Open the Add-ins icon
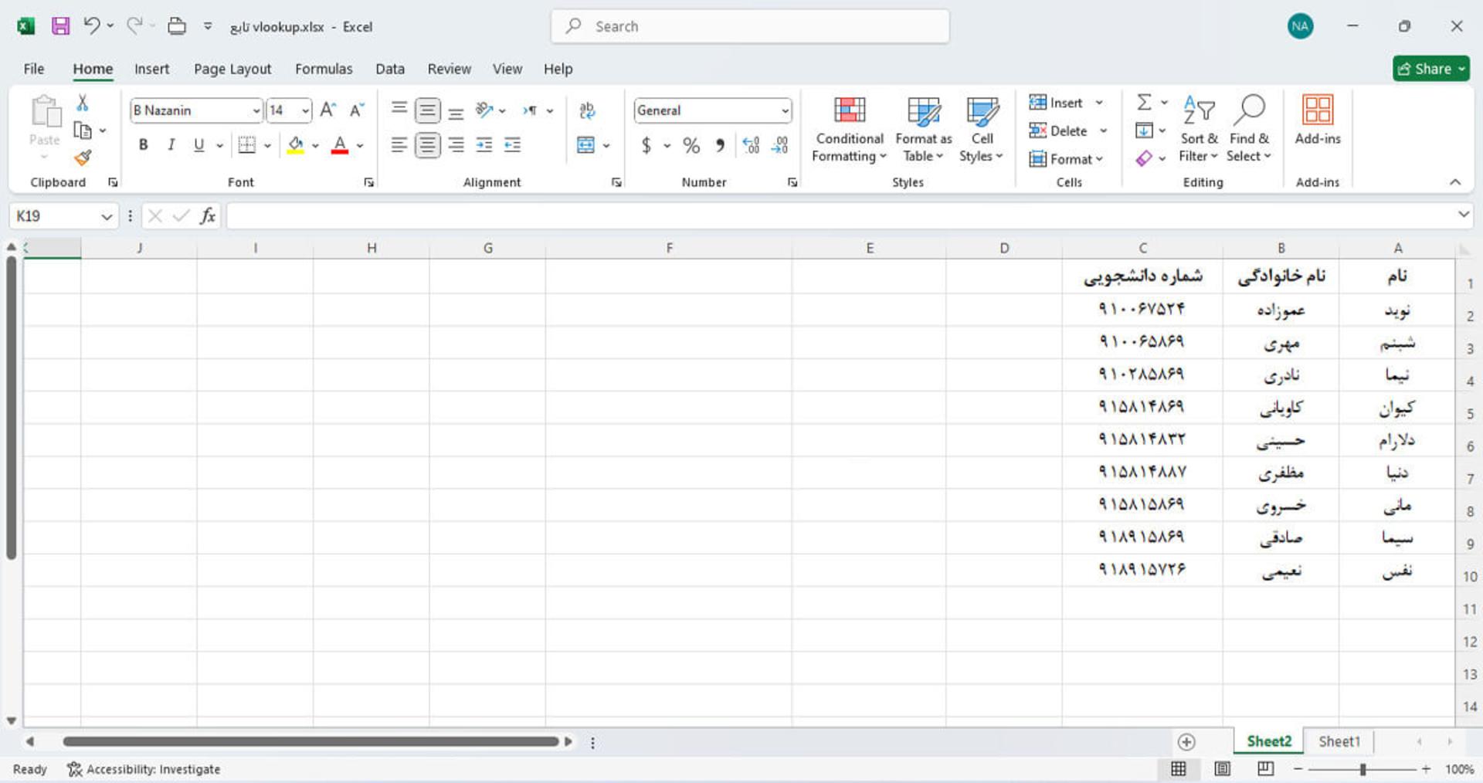 pos(1318,120)
